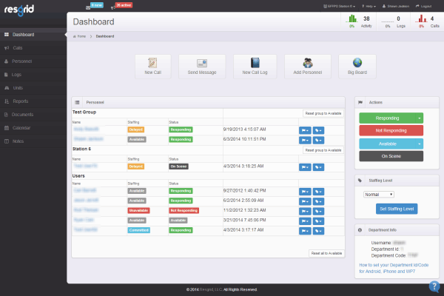Click Reset all to Available
This screenshot has height=296, width=444.
(x=326, y=253)
